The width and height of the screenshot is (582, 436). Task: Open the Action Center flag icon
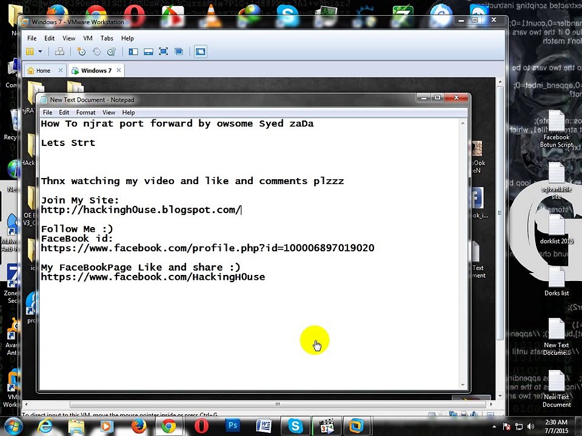(506, 427)
